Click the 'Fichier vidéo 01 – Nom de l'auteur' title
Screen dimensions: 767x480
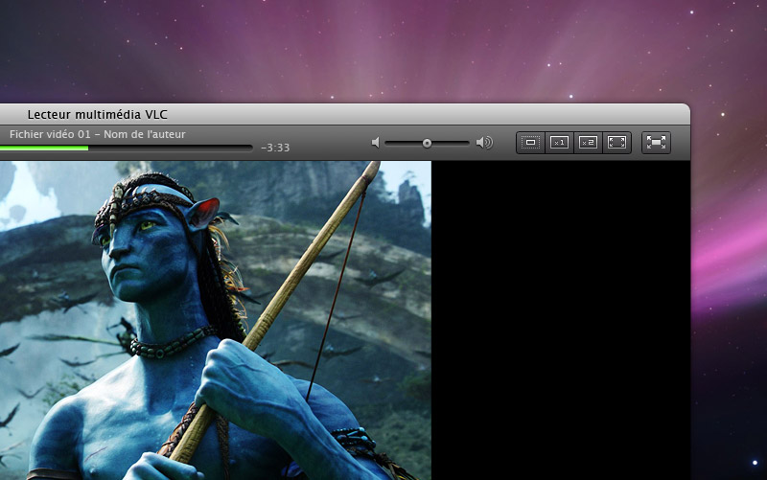[x=98, y=134]
